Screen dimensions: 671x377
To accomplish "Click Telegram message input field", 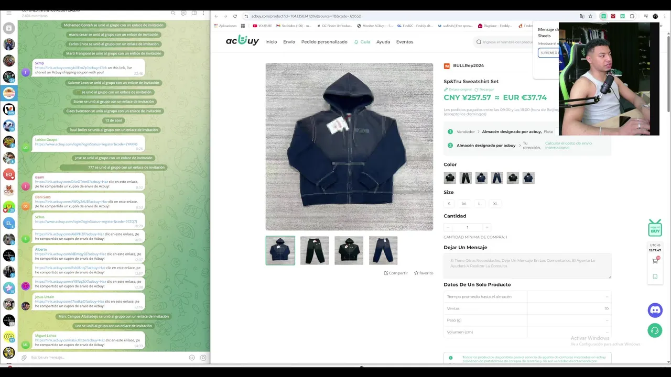I will coord(107,358).
